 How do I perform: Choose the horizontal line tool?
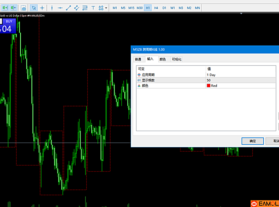pyautogui.click(x=60, y=8)
